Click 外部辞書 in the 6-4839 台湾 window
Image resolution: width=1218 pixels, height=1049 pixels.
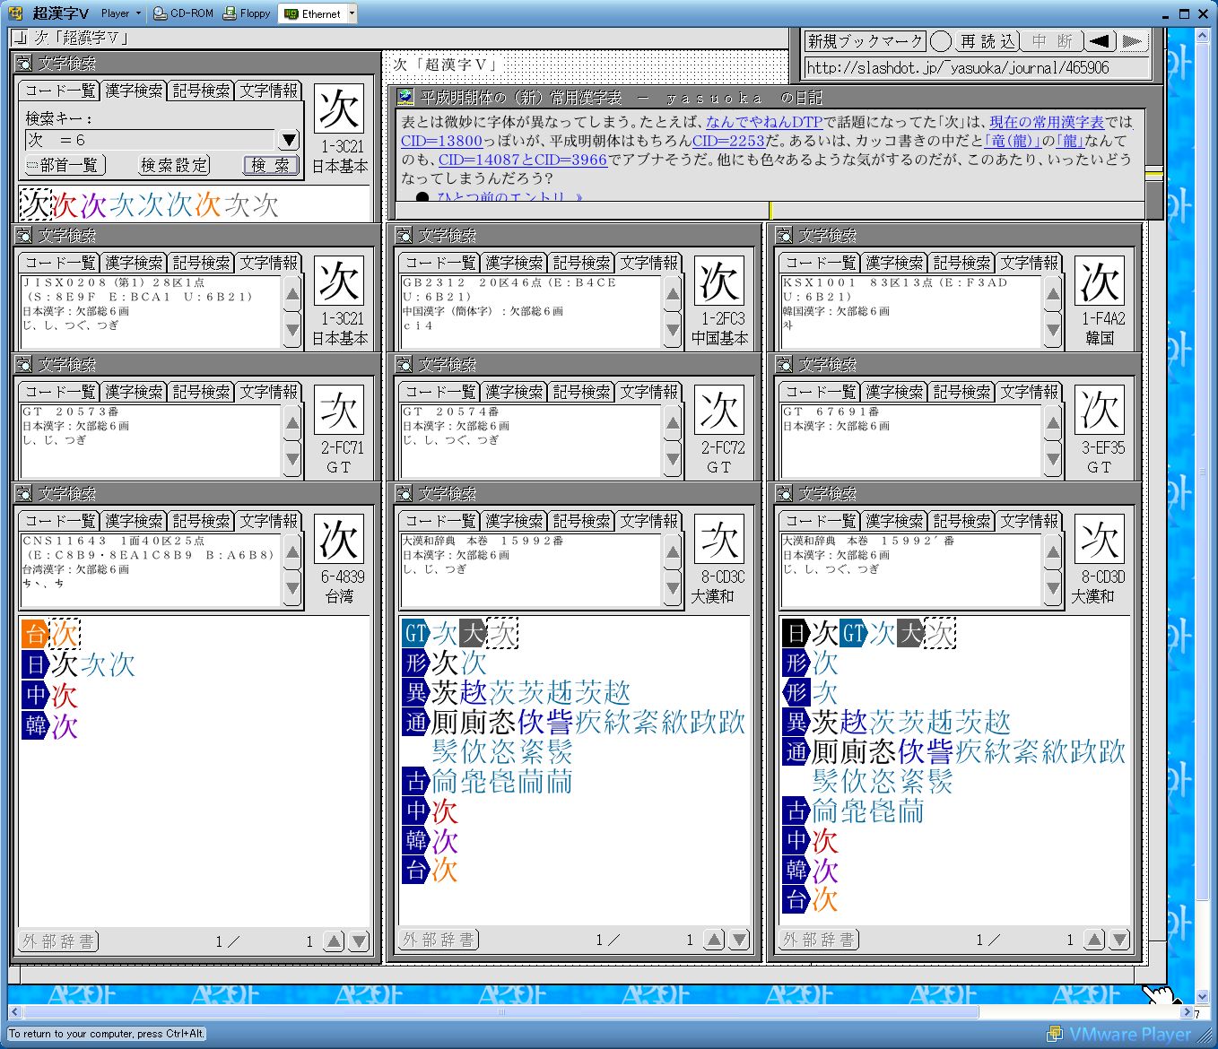coord(58,941)
